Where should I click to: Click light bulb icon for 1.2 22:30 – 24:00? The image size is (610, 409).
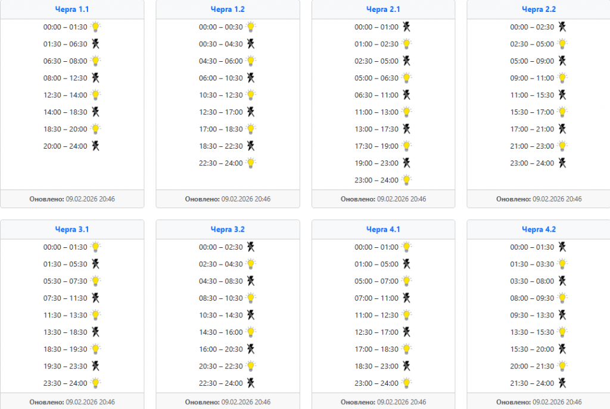pos(251,163)
